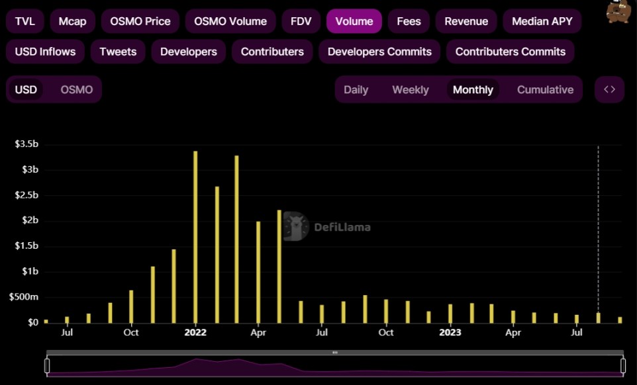This screenshot has width=637, height=385.
Task: Select OSMO Price
Action: 140,21
